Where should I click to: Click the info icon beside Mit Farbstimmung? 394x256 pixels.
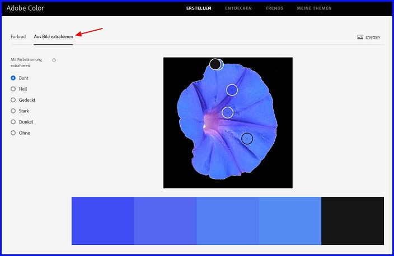pyautogui.click(x=54, y=60)
